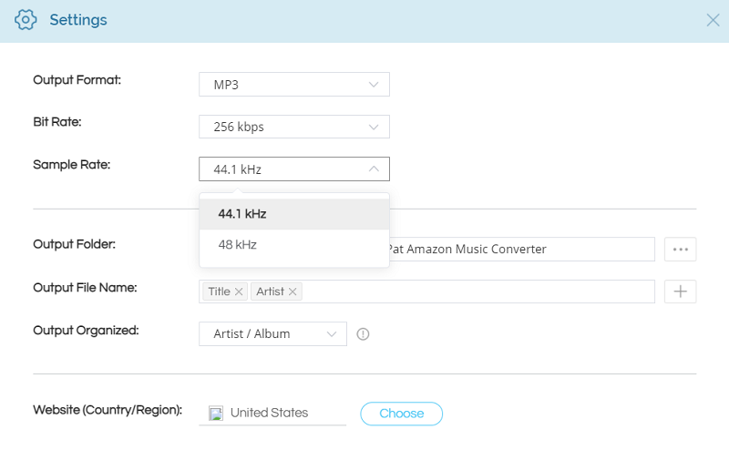The image size is (729, 450).
Task: Add a file name tag with plus button
Action: 680,291
